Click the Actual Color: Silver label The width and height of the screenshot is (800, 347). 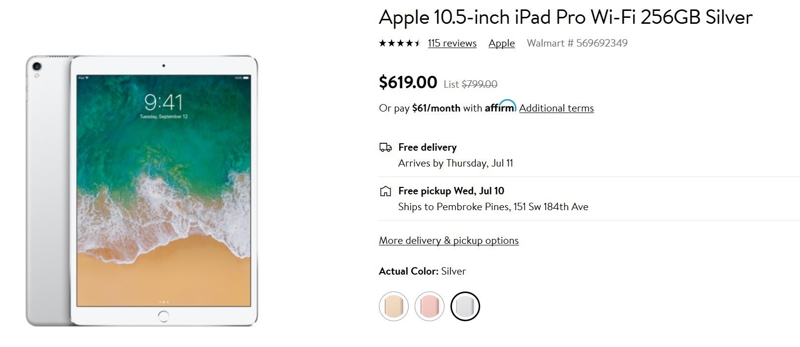click(x=422, y=271)
